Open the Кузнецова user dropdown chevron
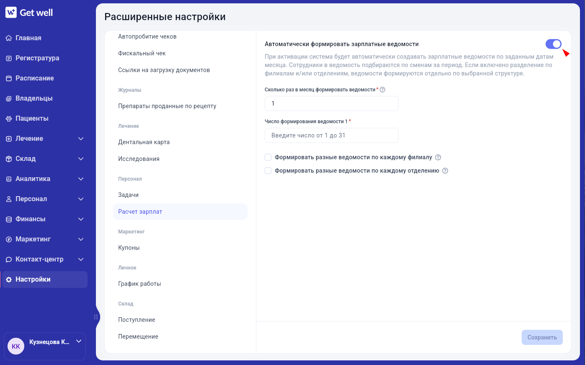Screen dimensions: 585x365 coord(78,342)
